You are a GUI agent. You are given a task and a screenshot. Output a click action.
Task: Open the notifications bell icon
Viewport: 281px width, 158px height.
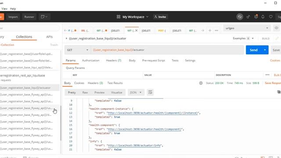pyautogui.click(x=263, y=17)
